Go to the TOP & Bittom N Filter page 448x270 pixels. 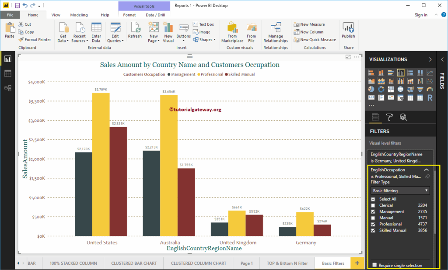tap(287, 263)
